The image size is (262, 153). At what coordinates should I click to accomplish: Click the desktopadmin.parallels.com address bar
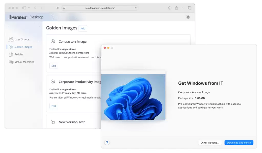[100, 8]
